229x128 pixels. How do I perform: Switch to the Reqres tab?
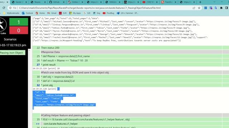pos(38,2)
